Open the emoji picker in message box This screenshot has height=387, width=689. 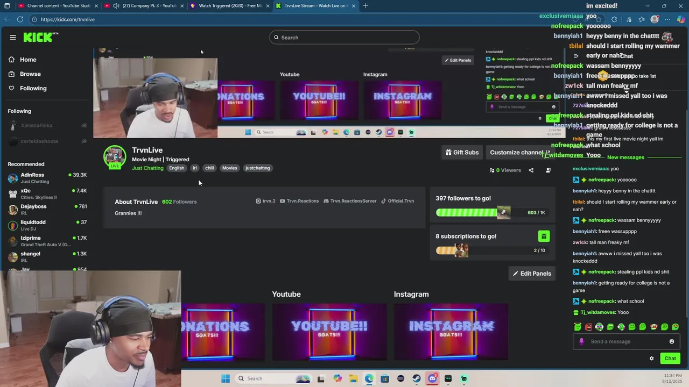671,341
